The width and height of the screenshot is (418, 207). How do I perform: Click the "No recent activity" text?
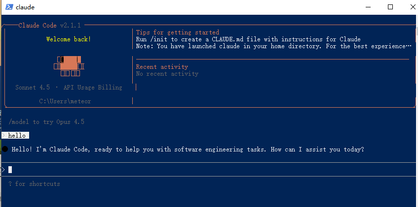[x=167, y=74]
